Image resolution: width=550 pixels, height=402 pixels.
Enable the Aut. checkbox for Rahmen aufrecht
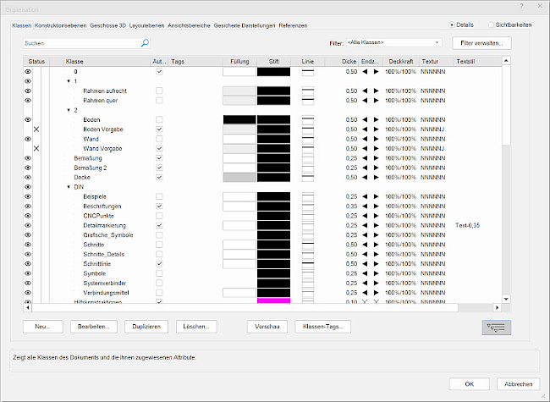(159, 91)
